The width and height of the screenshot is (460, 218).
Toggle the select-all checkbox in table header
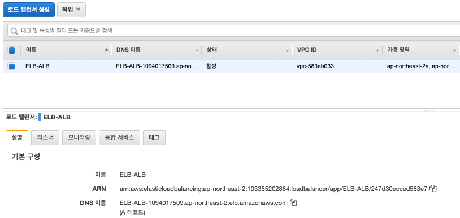coord(12,50)
